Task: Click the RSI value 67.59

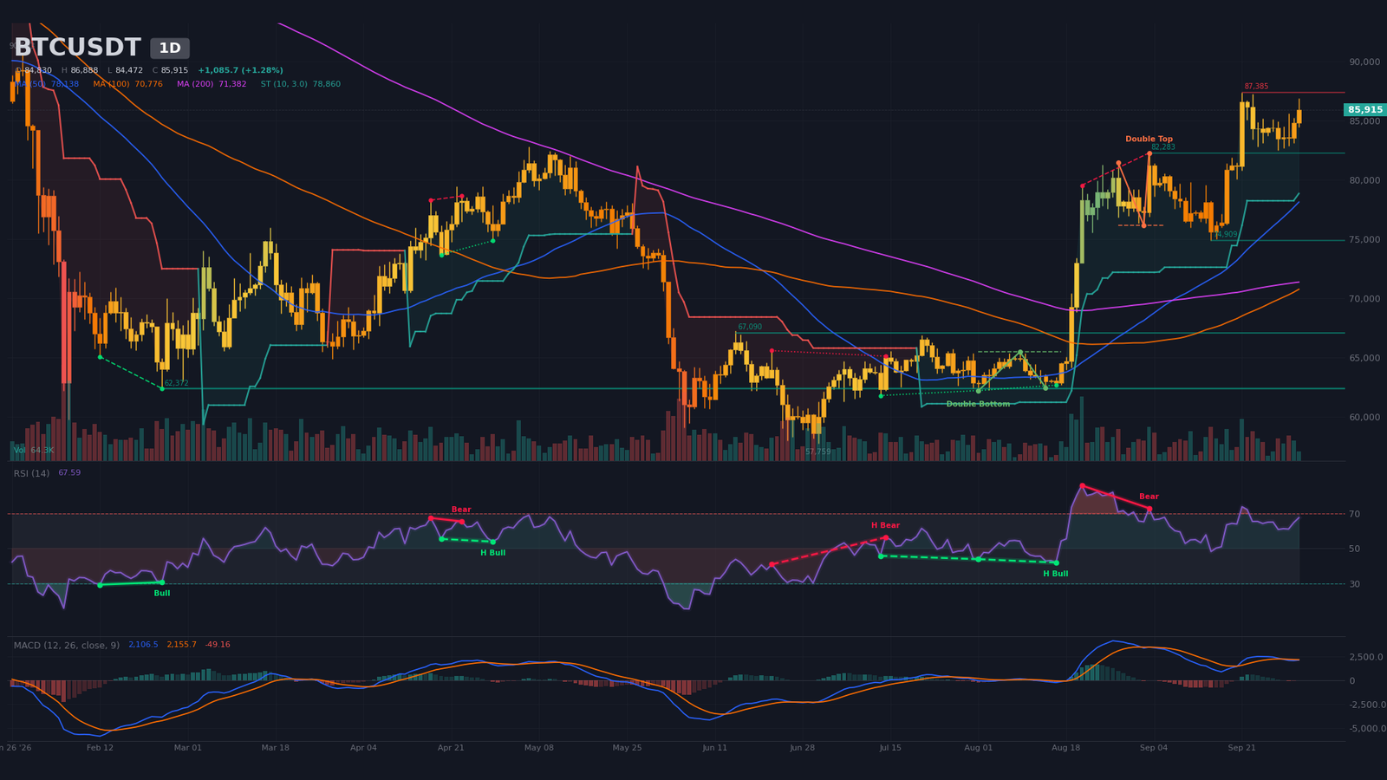Action: tap(69, 473)
